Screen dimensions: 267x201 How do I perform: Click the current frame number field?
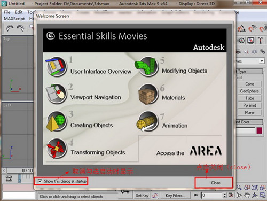pyautogui.click(x=213, y=195)
